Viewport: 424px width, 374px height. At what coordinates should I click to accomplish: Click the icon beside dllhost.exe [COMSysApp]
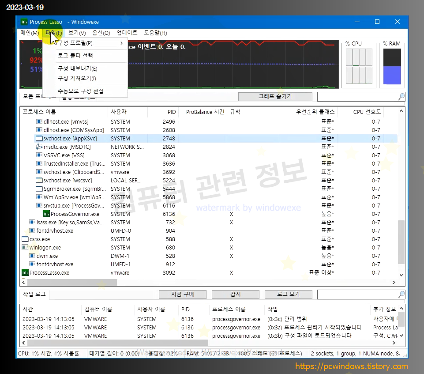39,130
